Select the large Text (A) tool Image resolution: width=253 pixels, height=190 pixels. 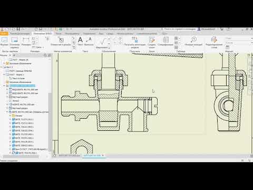80,41
